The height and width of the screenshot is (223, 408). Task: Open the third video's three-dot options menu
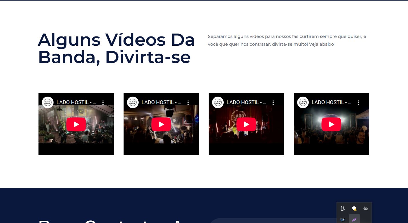(x=273, y=102)
